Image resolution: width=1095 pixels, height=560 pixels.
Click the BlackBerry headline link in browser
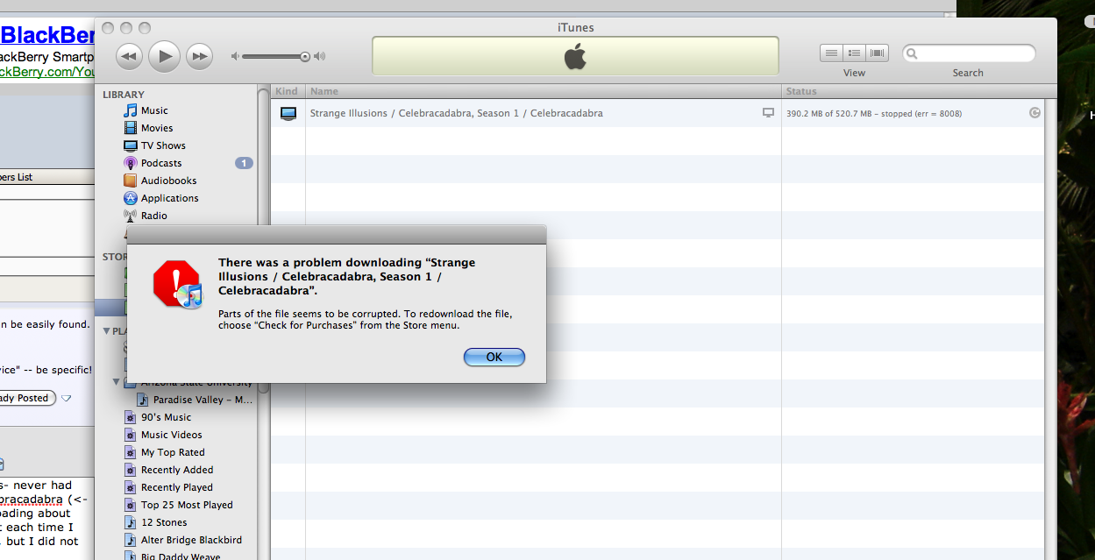pos(47,35)
